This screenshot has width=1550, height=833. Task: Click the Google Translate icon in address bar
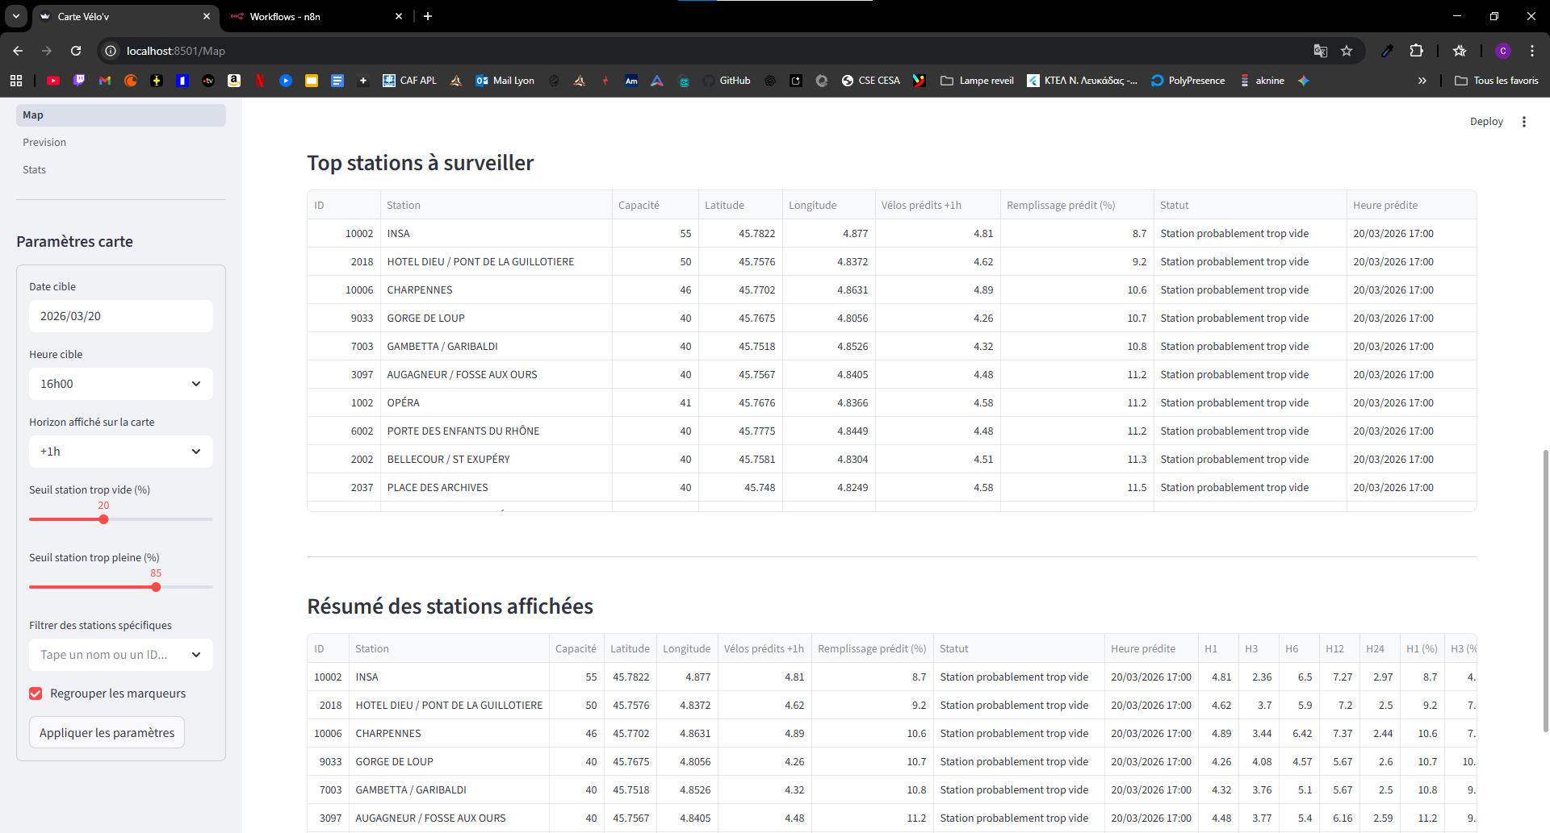tap(1321, 50)
